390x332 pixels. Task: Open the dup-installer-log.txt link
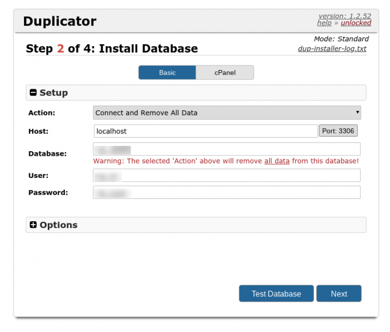[332, 48]
